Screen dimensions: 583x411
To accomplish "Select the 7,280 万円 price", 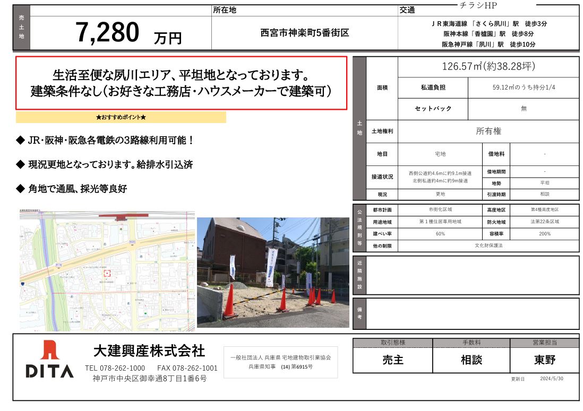I will (128, 33).
